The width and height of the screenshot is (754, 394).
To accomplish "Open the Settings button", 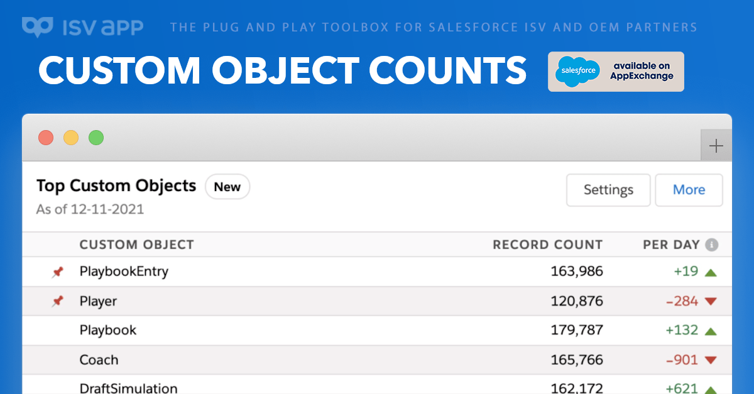I will [608, 190].
